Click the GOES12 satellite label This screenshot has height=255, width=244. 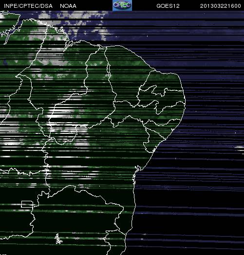pyautogui.click(x=168, y=6)
